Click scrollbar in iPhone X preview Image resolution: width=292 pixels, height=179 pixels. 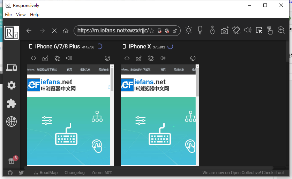pos(197,82)
